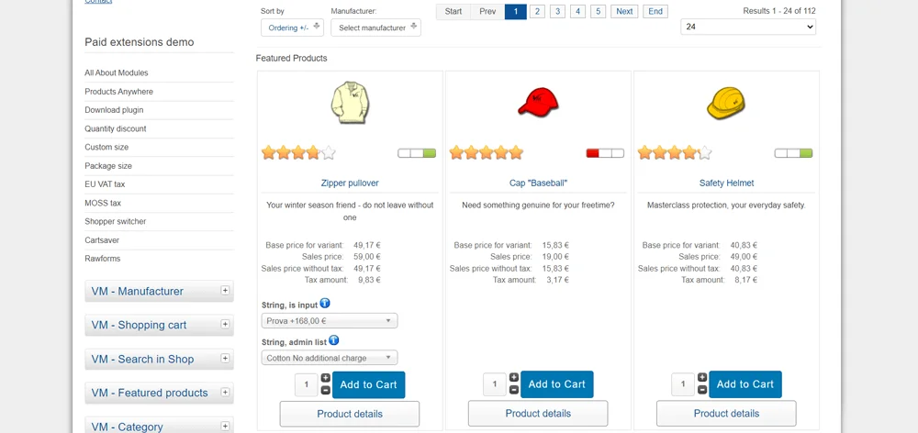The image size is (918, 433).
Task: Open Cartsaver menu item
Action: click(102, 240)
